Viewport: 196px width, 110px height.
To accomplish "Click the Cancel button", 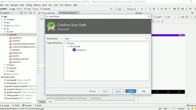I will pos(118,91).
